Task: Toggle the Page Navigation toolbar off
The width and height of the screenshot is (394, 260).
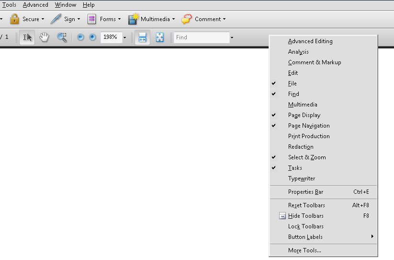Action: (309, 126)
